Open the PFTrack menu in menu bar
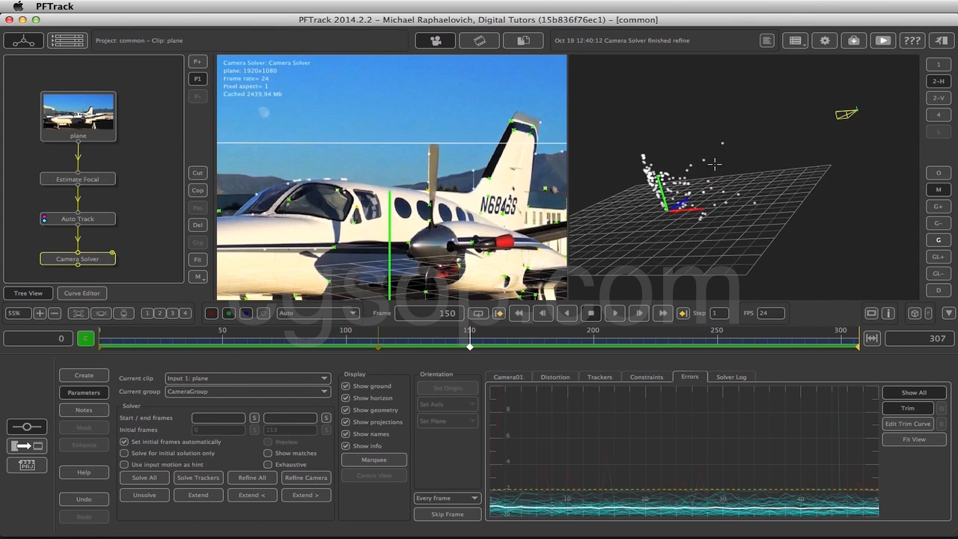The width and height of the screenshot is (958, 539). (55, 7)
